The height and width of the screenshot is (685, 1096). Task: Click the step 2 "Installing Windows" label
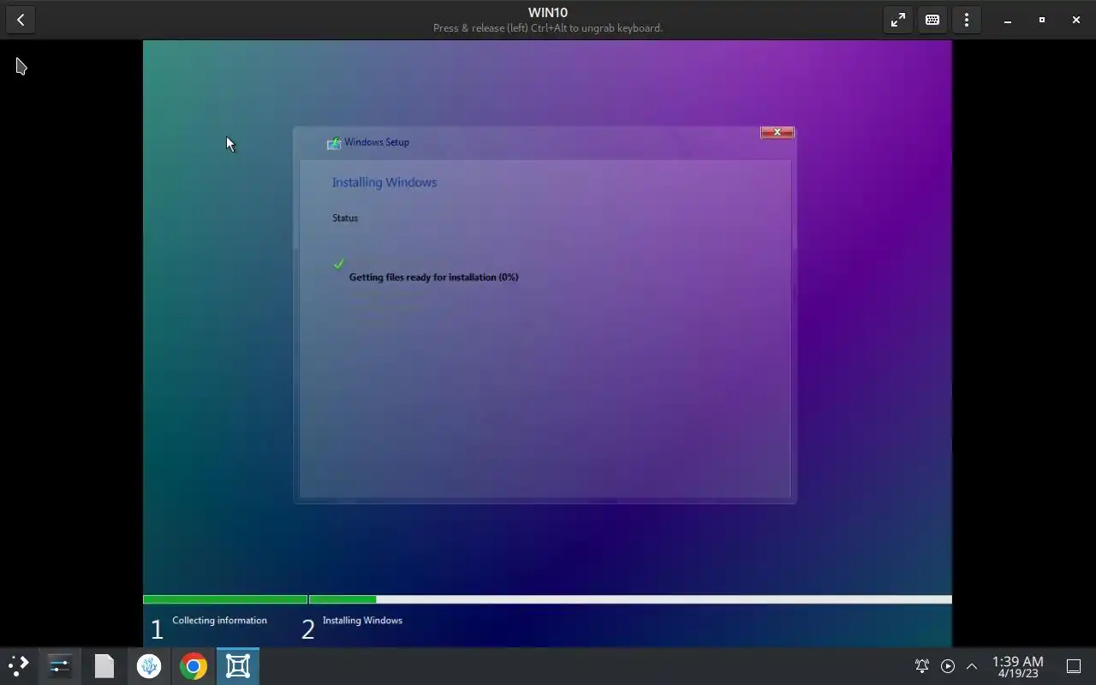(363, 621)
